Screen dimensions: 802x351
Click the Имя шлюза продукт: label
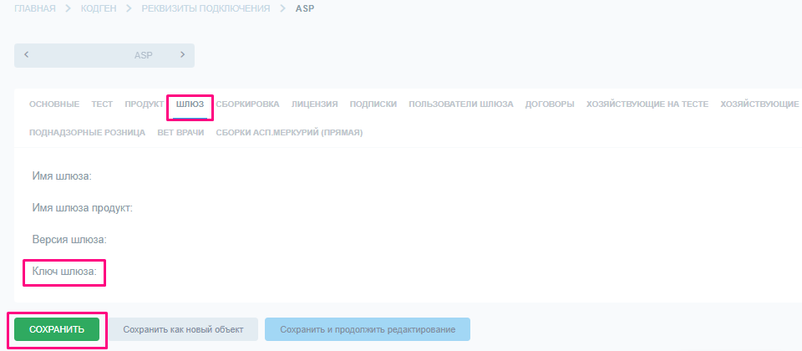[x=83, y=208]
